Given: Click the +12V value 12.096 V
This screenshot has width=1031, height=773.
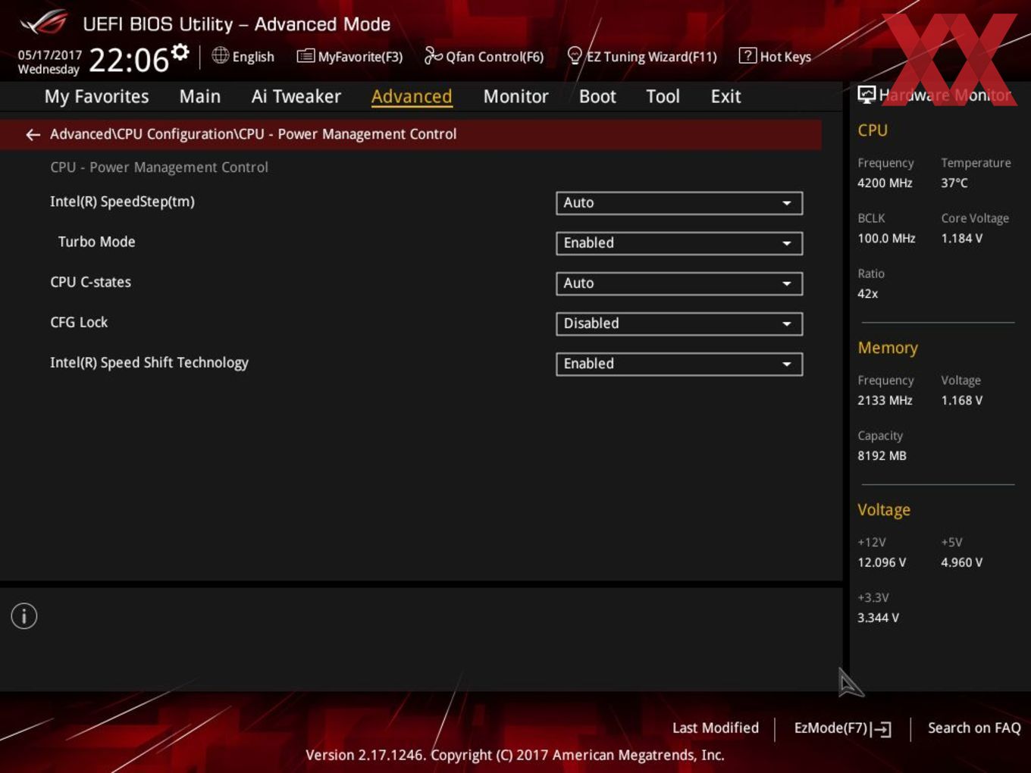Looking at the screenshot, I should (x=882, y=562).
